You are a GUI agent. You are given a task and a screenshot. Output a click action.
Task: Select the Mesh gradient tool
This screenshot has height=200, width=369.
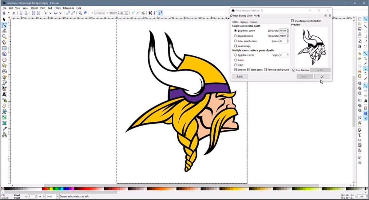click(4, 123)
